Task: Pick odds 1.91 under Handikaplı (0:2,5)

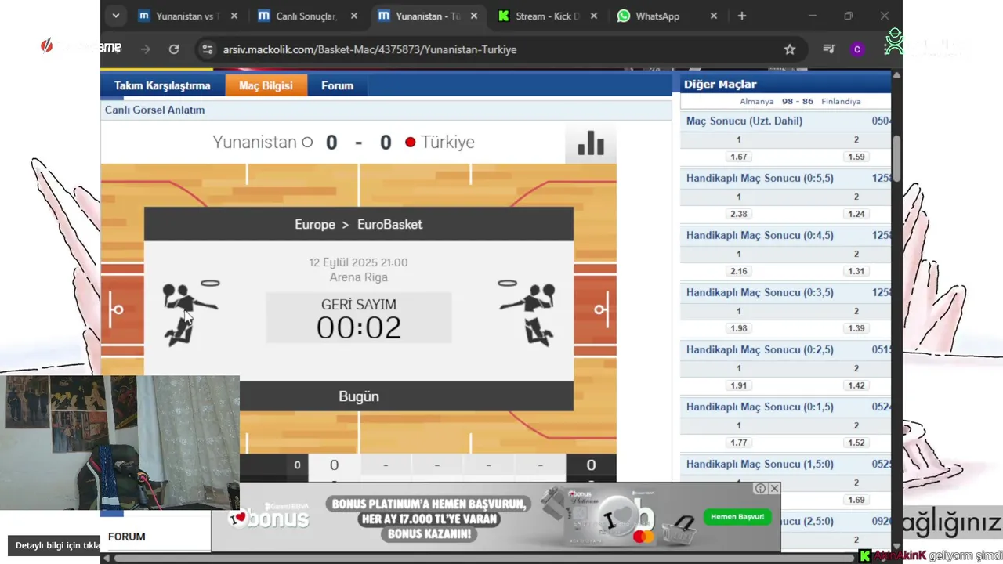Action: pos(738,385)
